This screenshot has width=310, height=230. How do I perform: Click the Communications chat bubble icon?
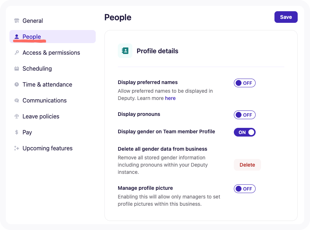point(17,100)
